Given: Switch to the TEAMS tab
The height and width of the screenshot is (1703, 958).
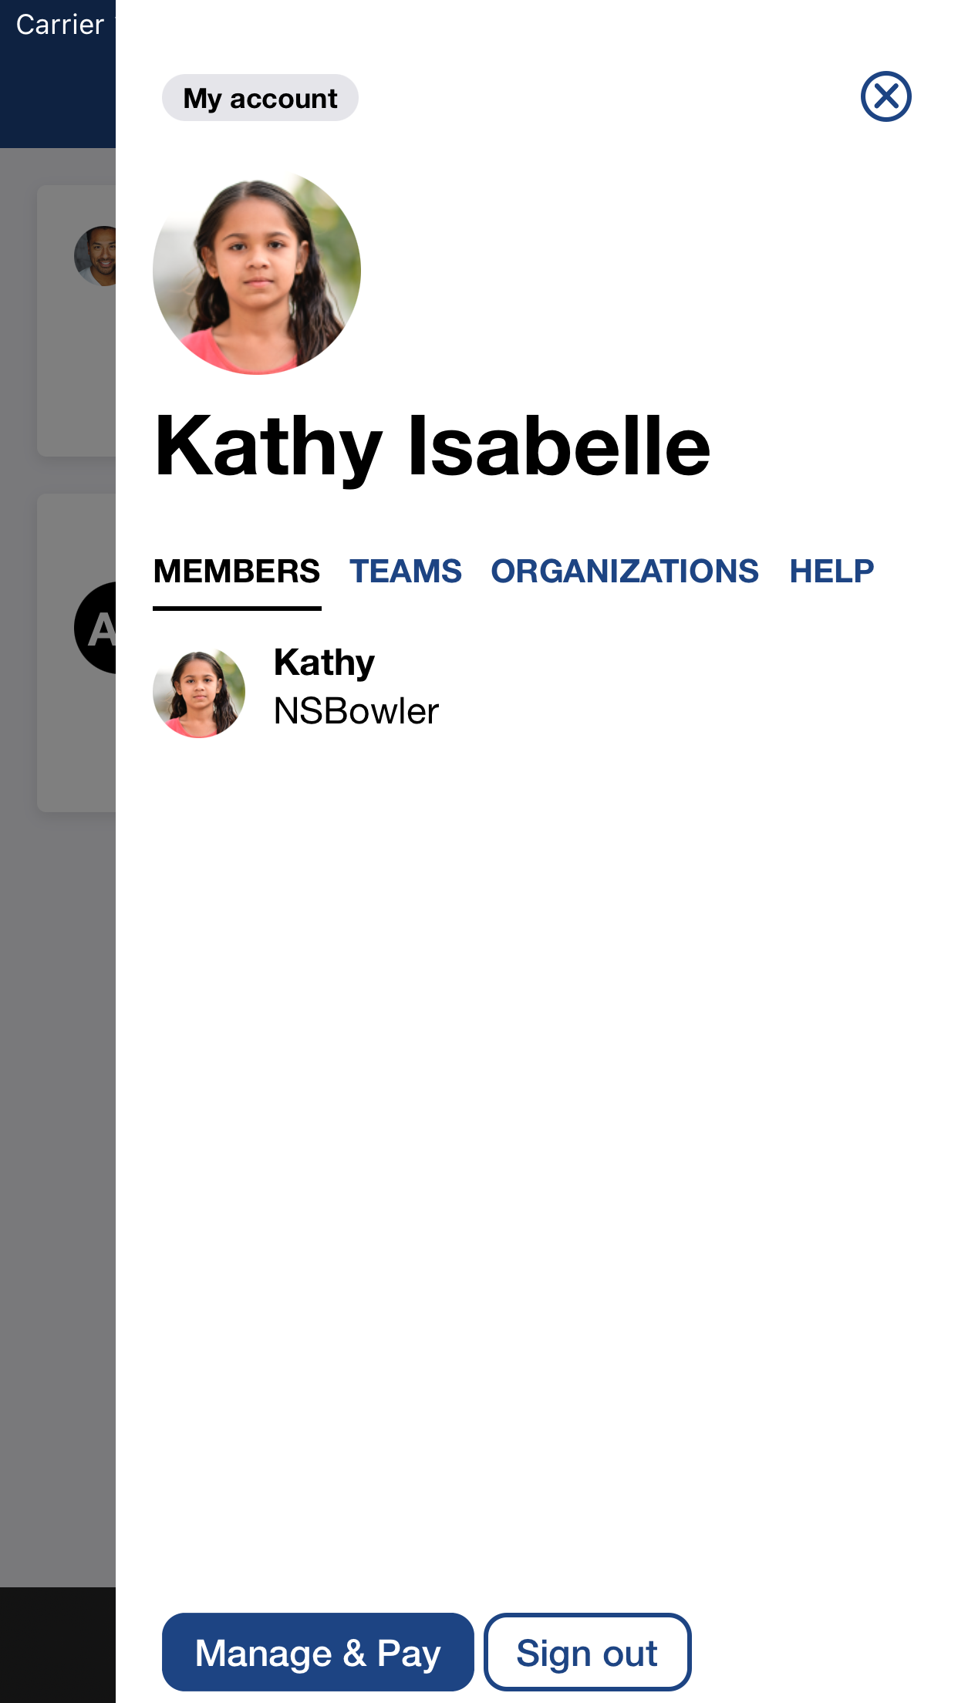Looking at the screenshot, I should 406,572.
